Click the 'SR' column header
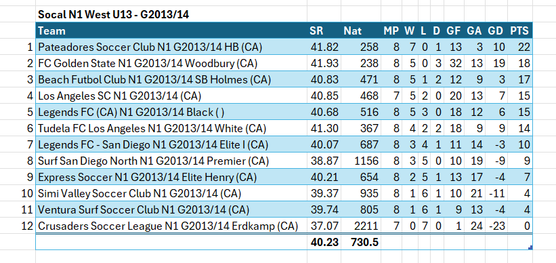Screen dimensions: 556x263 pyautogui.click(x=324, y=31)
